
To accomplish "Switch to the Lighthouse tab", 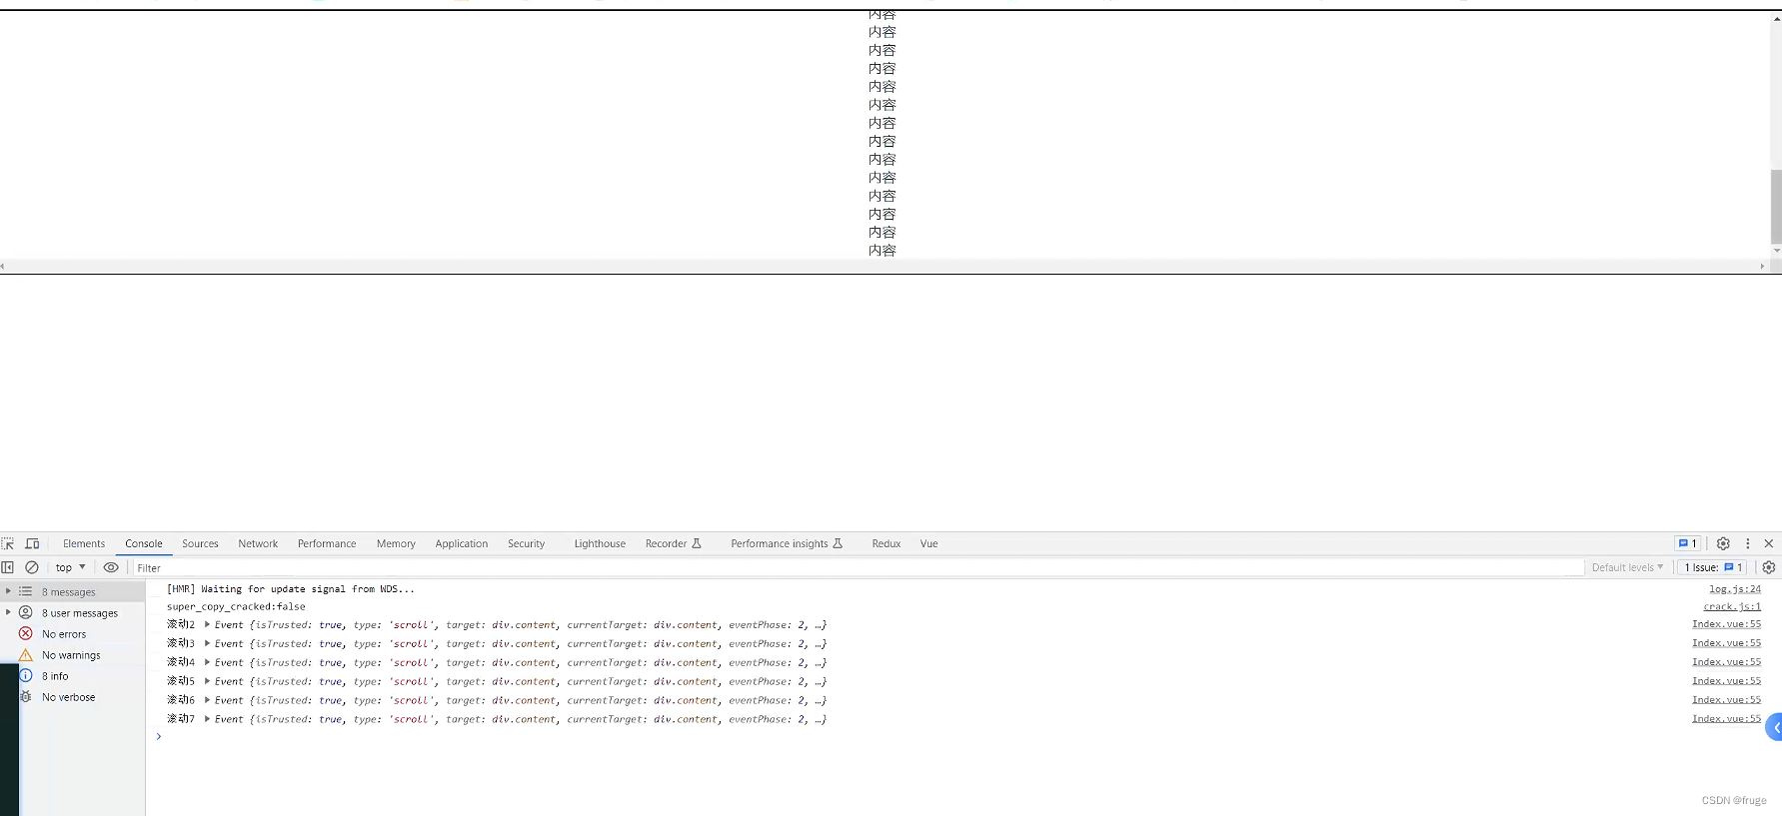I will click(x=600, y=543).
